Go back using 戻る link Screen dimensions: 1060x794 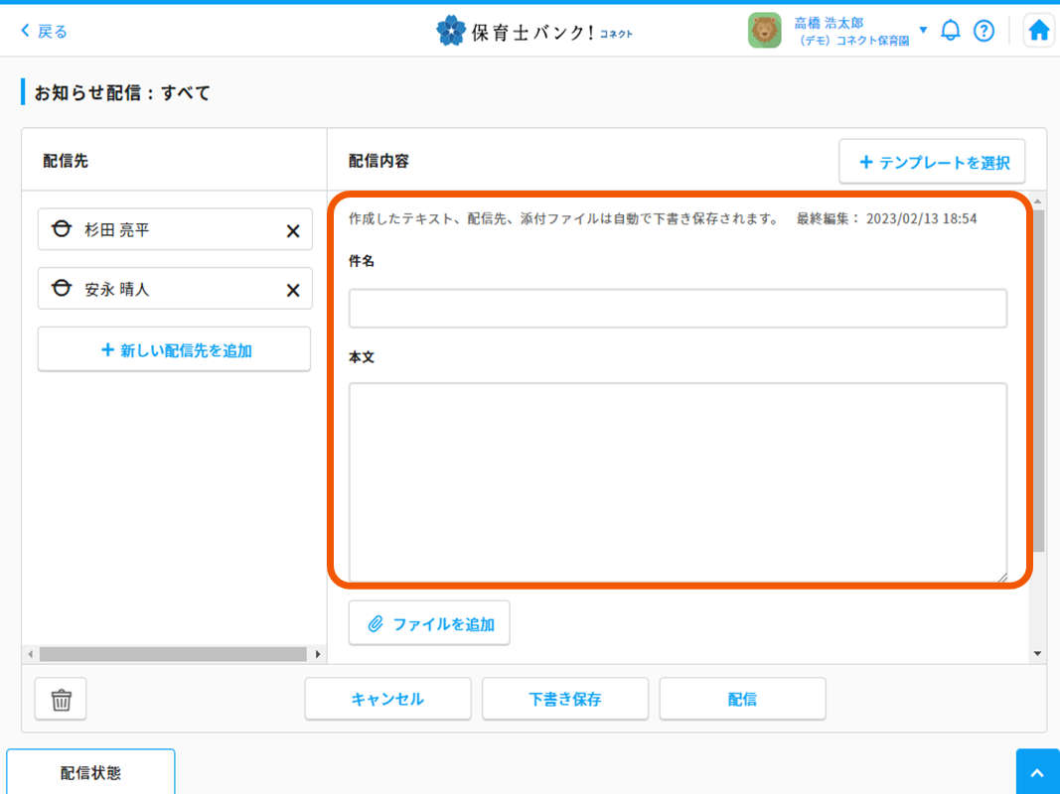tap(45, 31)
